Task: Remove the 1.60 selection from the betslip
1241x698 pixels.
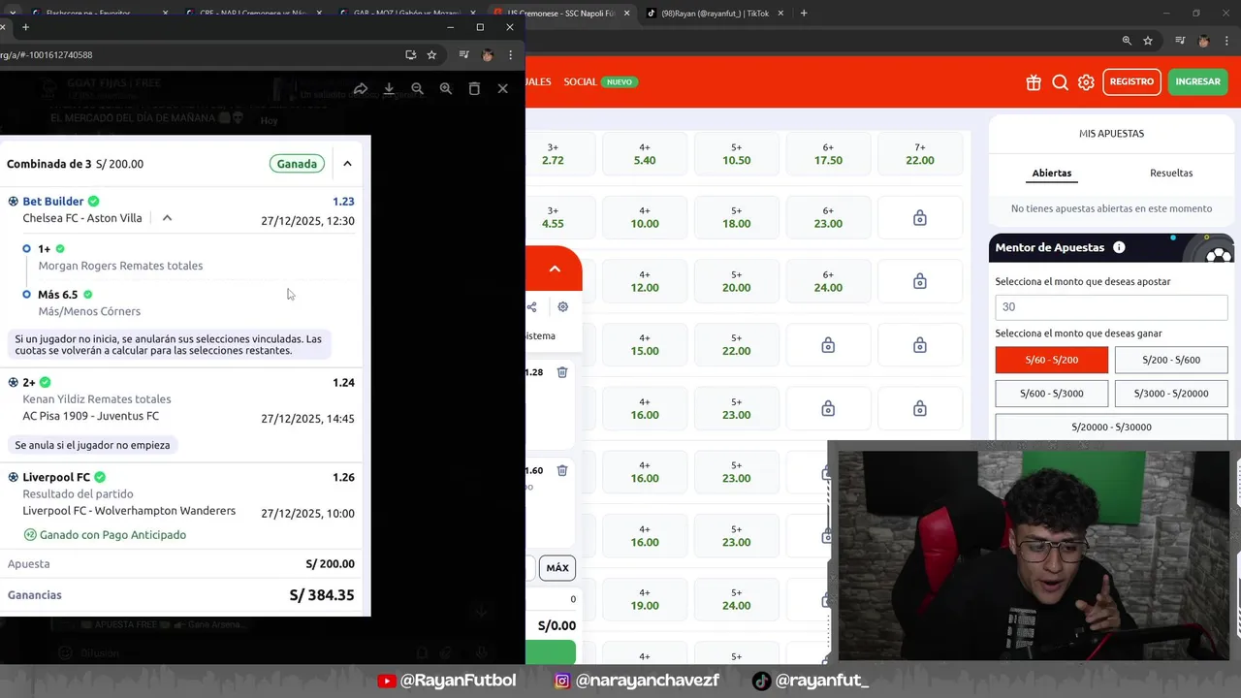Action: [562, 470]
